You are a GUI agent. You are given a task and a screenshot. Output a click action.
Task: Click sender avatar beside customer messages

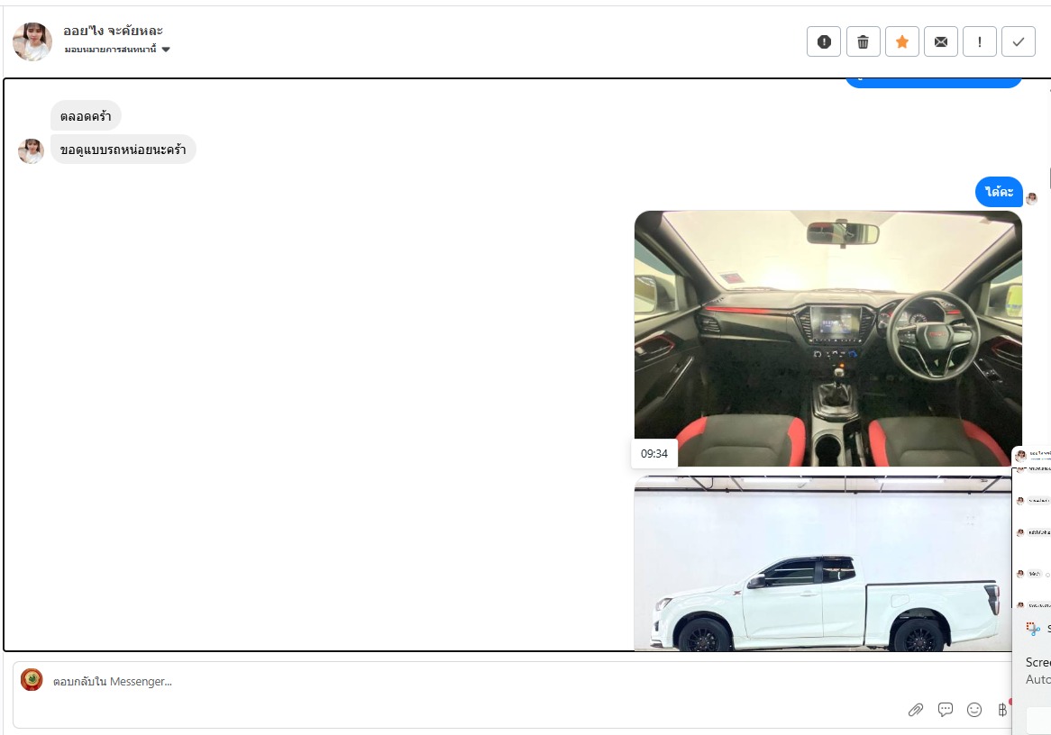(x=31, y=151)
